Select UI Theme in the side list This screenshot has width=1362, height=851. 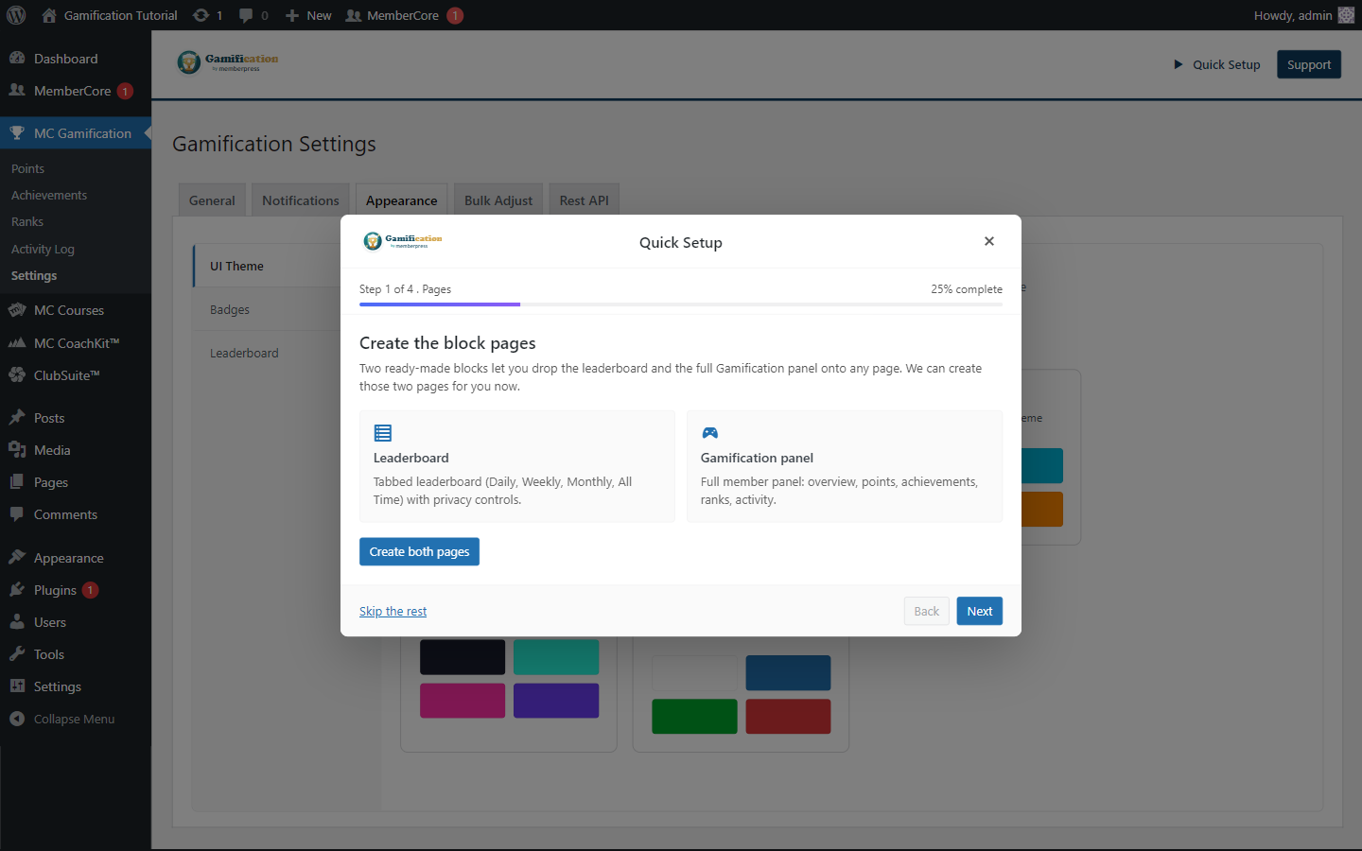coord(268,266)
